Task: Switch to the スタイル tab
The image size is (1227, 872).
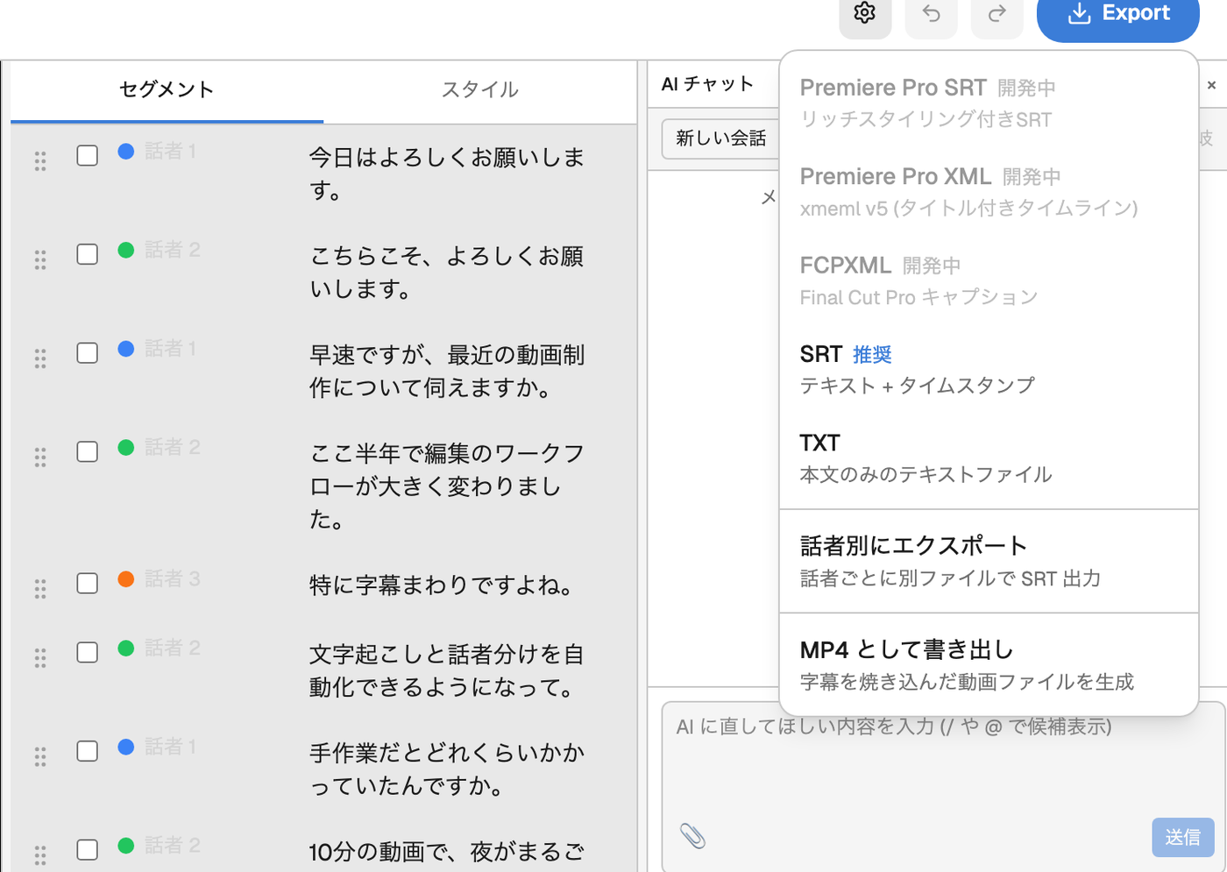Action: (x=479, y=89)
